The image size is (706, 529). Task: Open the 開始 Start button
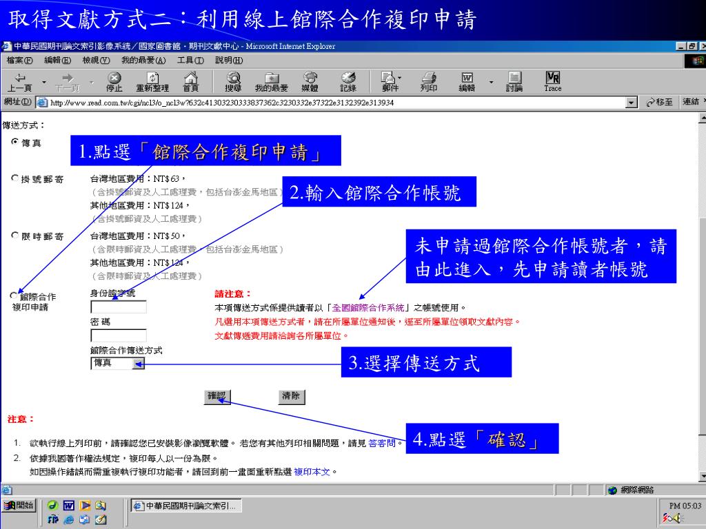[x=19, y=506]
